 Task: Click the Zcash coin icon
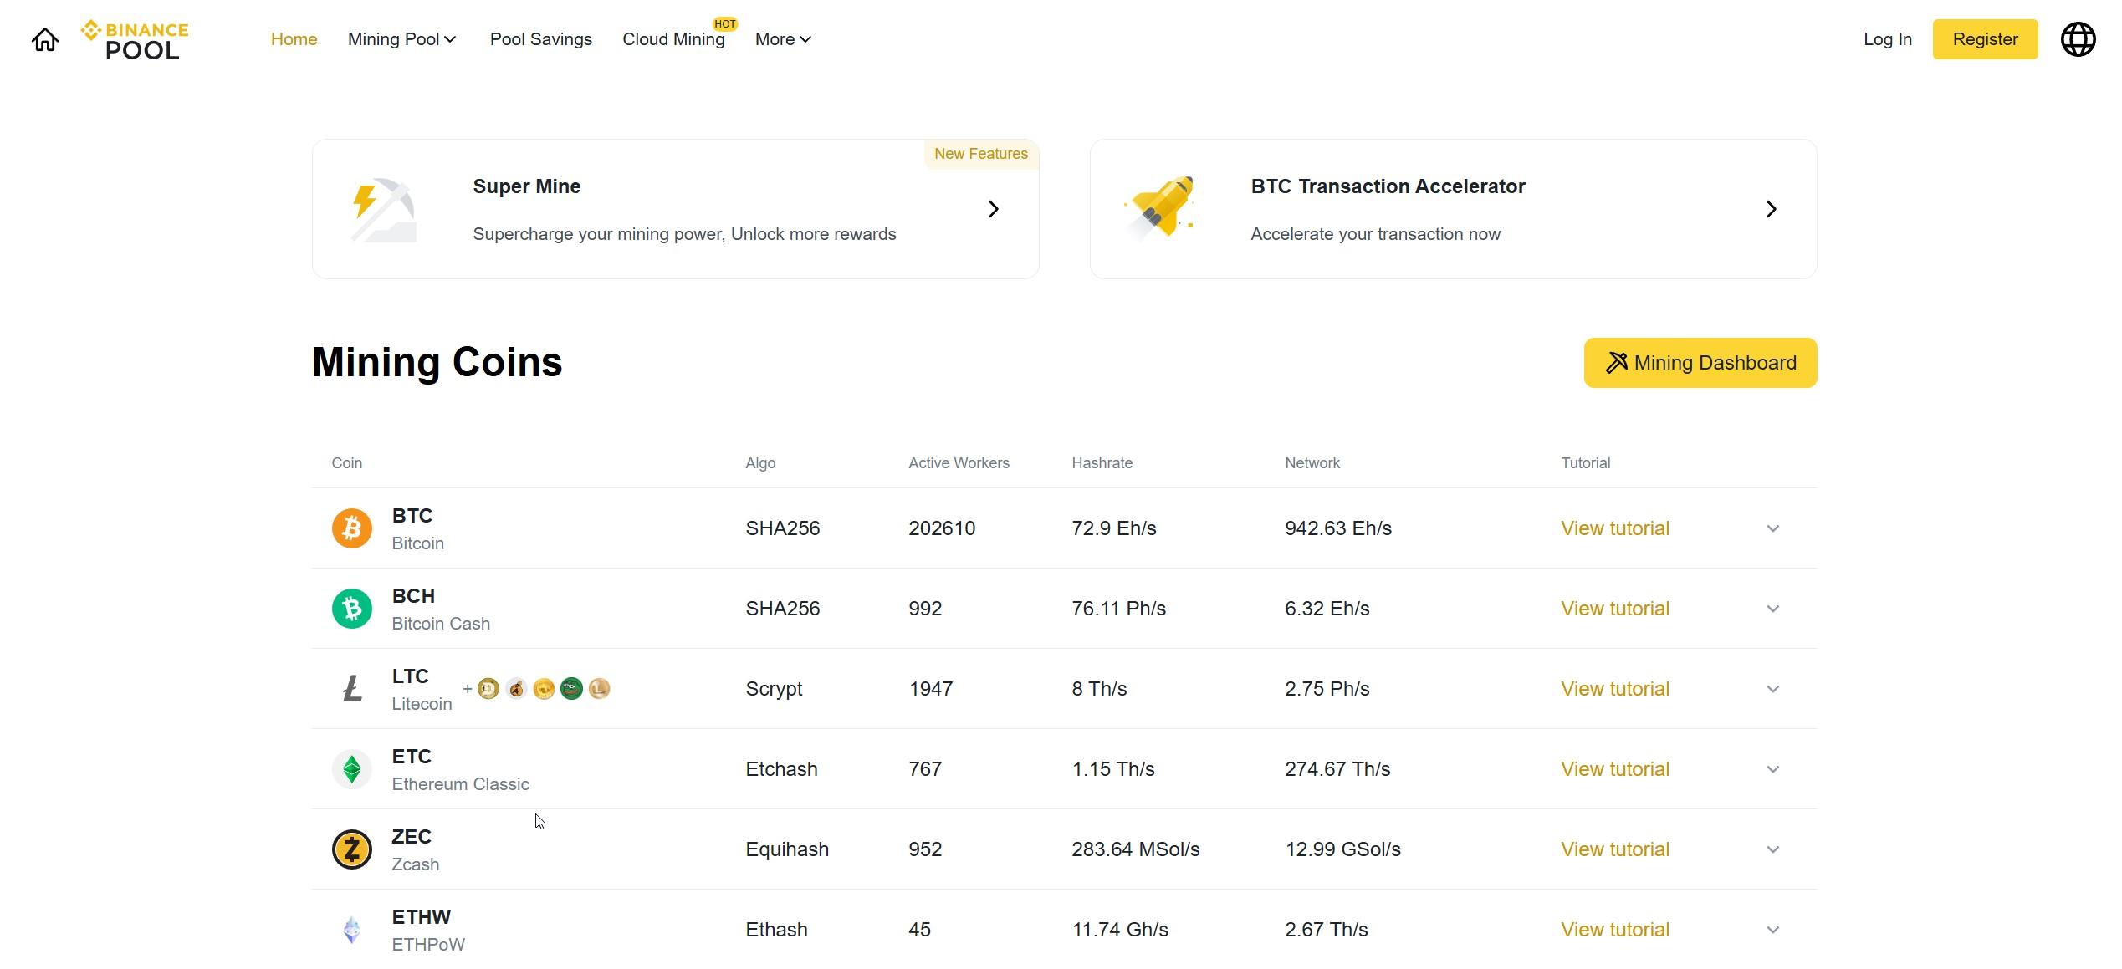pos(351,849)
